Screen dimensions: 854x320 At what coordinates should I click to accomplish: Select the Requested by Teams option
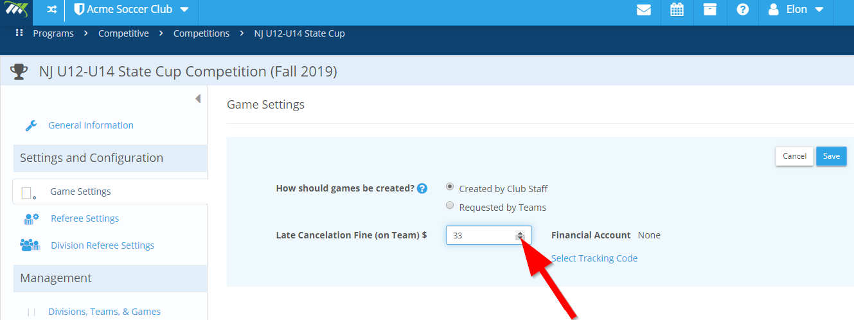tap(450, 206)
